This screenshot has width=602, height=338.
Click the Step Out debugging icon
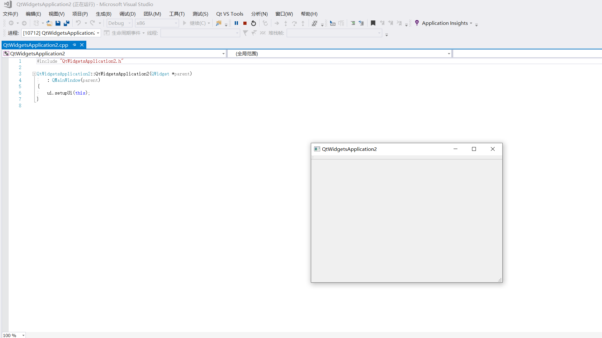pos(303,23)
